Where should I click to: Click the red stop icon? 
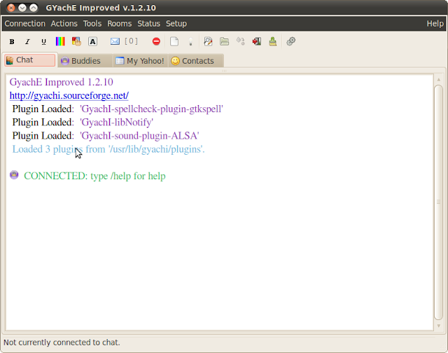coord(156,41)
